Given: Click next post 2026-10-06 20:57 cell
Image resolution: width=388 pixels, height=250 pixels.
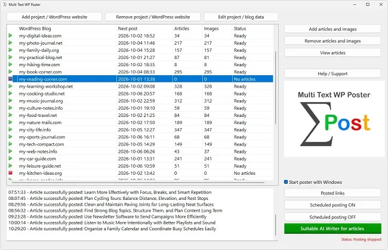Looking at the screenshot, I should point(136,94).
